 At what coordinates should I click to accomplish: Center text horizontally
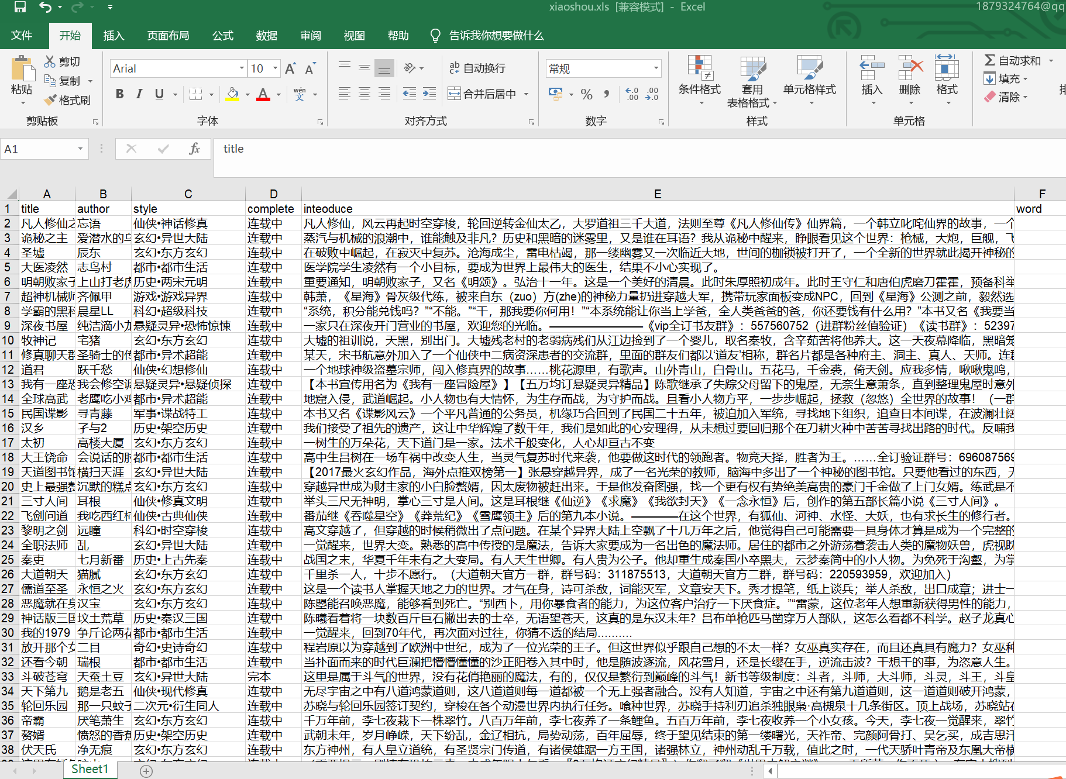pyautogui.click(x=364, y=94)
